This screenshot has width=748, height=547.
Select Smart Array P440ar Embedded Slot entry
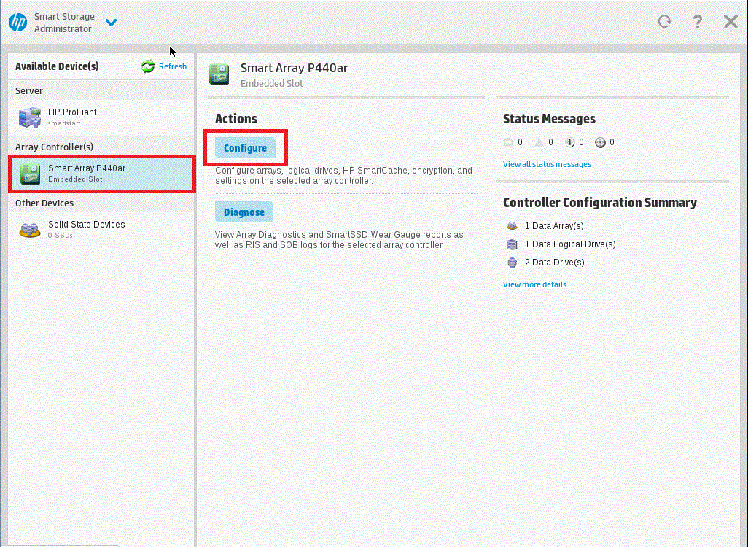[x=101, y=174]
